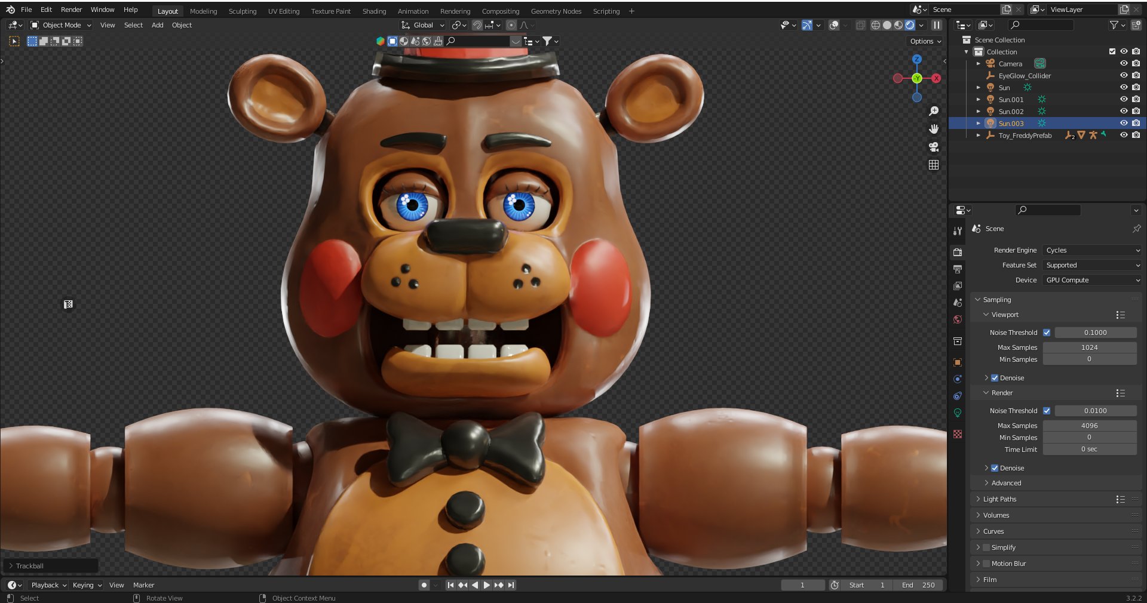Click the outliner filter funnel icon
This screenshot has height=603, width=1147.
tap(1114, 25)
